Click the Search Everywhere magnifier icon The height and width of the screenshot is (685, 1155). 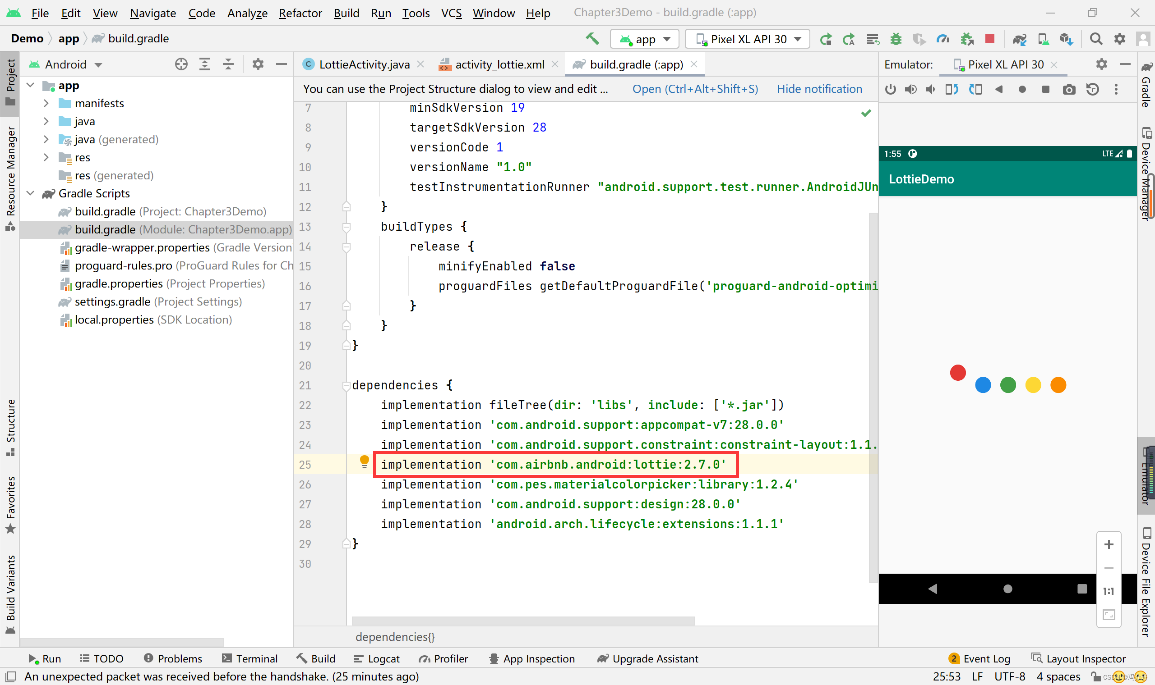[1096, 39]
